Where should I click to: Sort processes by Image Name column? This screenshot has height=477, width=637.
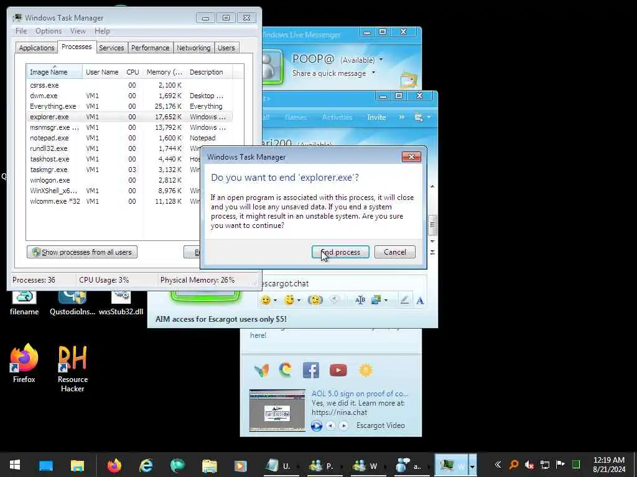[x=55, y=72]
